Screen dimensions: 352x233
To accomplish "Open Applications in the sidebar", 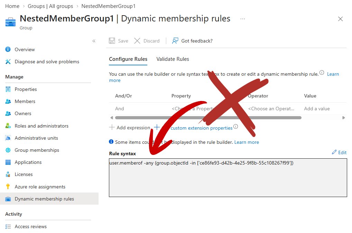I will 28,162.
